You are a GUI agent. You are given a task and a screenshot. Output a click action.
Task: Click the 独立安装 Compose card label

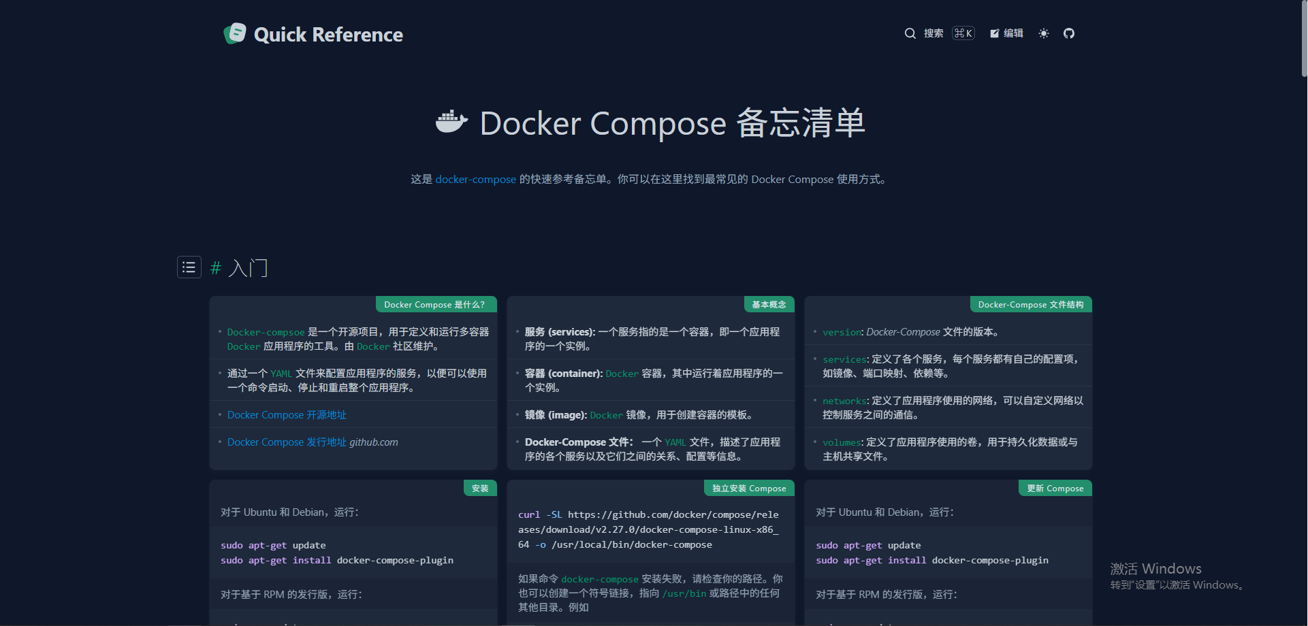749,489
